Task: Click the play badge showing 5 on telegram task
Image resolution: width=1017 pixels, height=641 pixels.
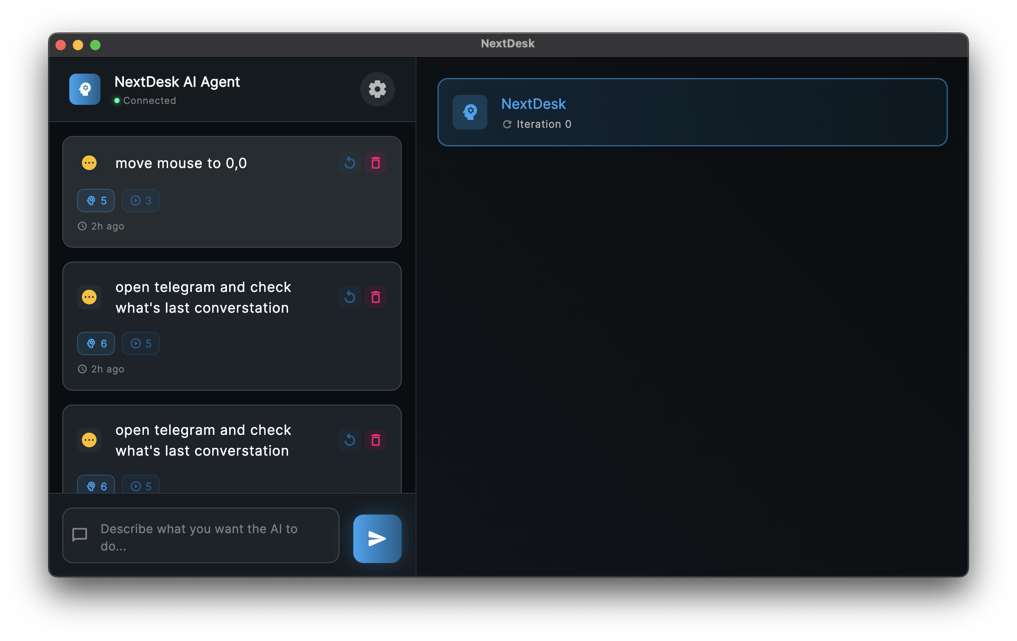Action: [x=140, y=343]
